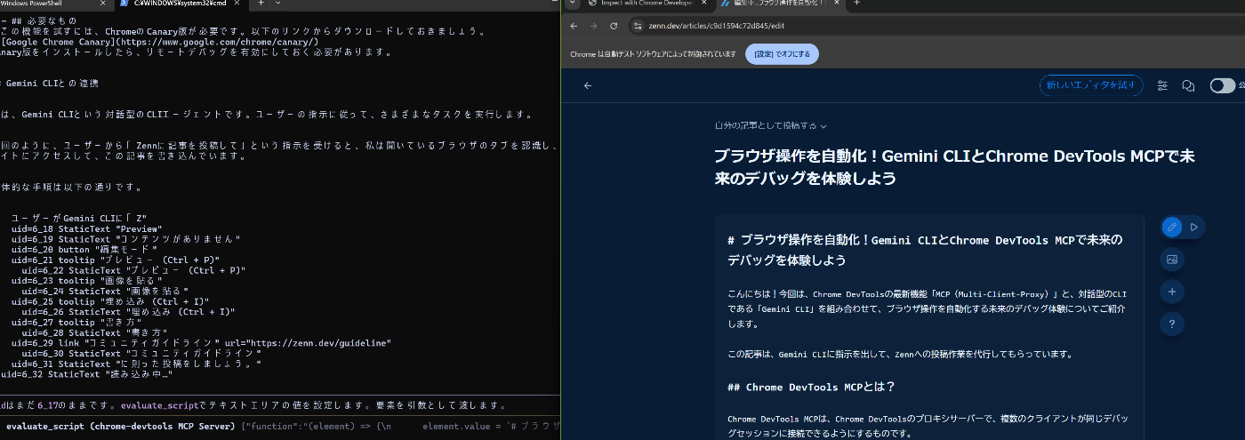The height and width of the screenshot is (440, 1245).
Task: Click uid=6_19 StaticText terminal line
Action: [x=126, y=239]
